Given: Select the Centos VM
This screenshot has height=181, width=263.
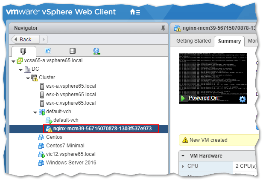Looking at the screenshot, I should (54, 137).
